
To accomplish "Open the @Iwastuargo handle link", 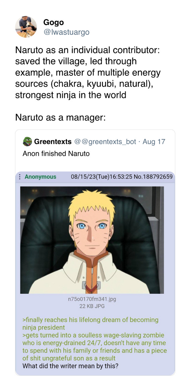I will pyautogui.click(x=66, y=32).
